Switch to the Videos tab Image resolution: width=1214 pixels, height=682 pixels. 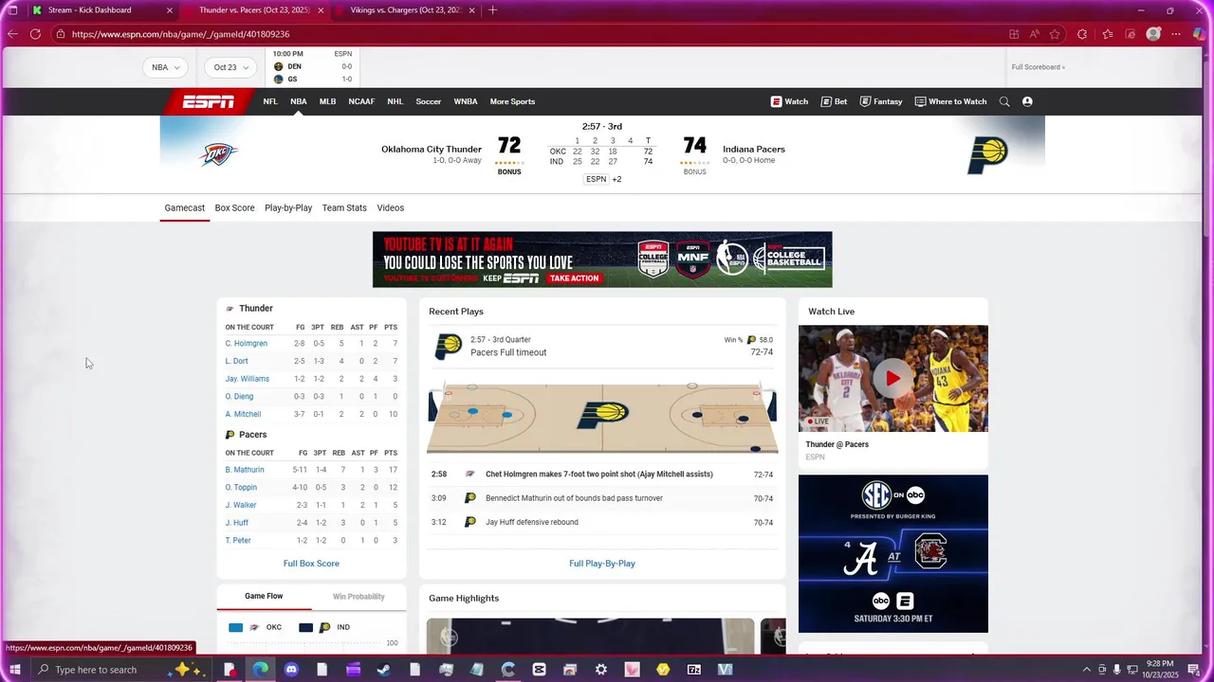[x=390, y=207]
